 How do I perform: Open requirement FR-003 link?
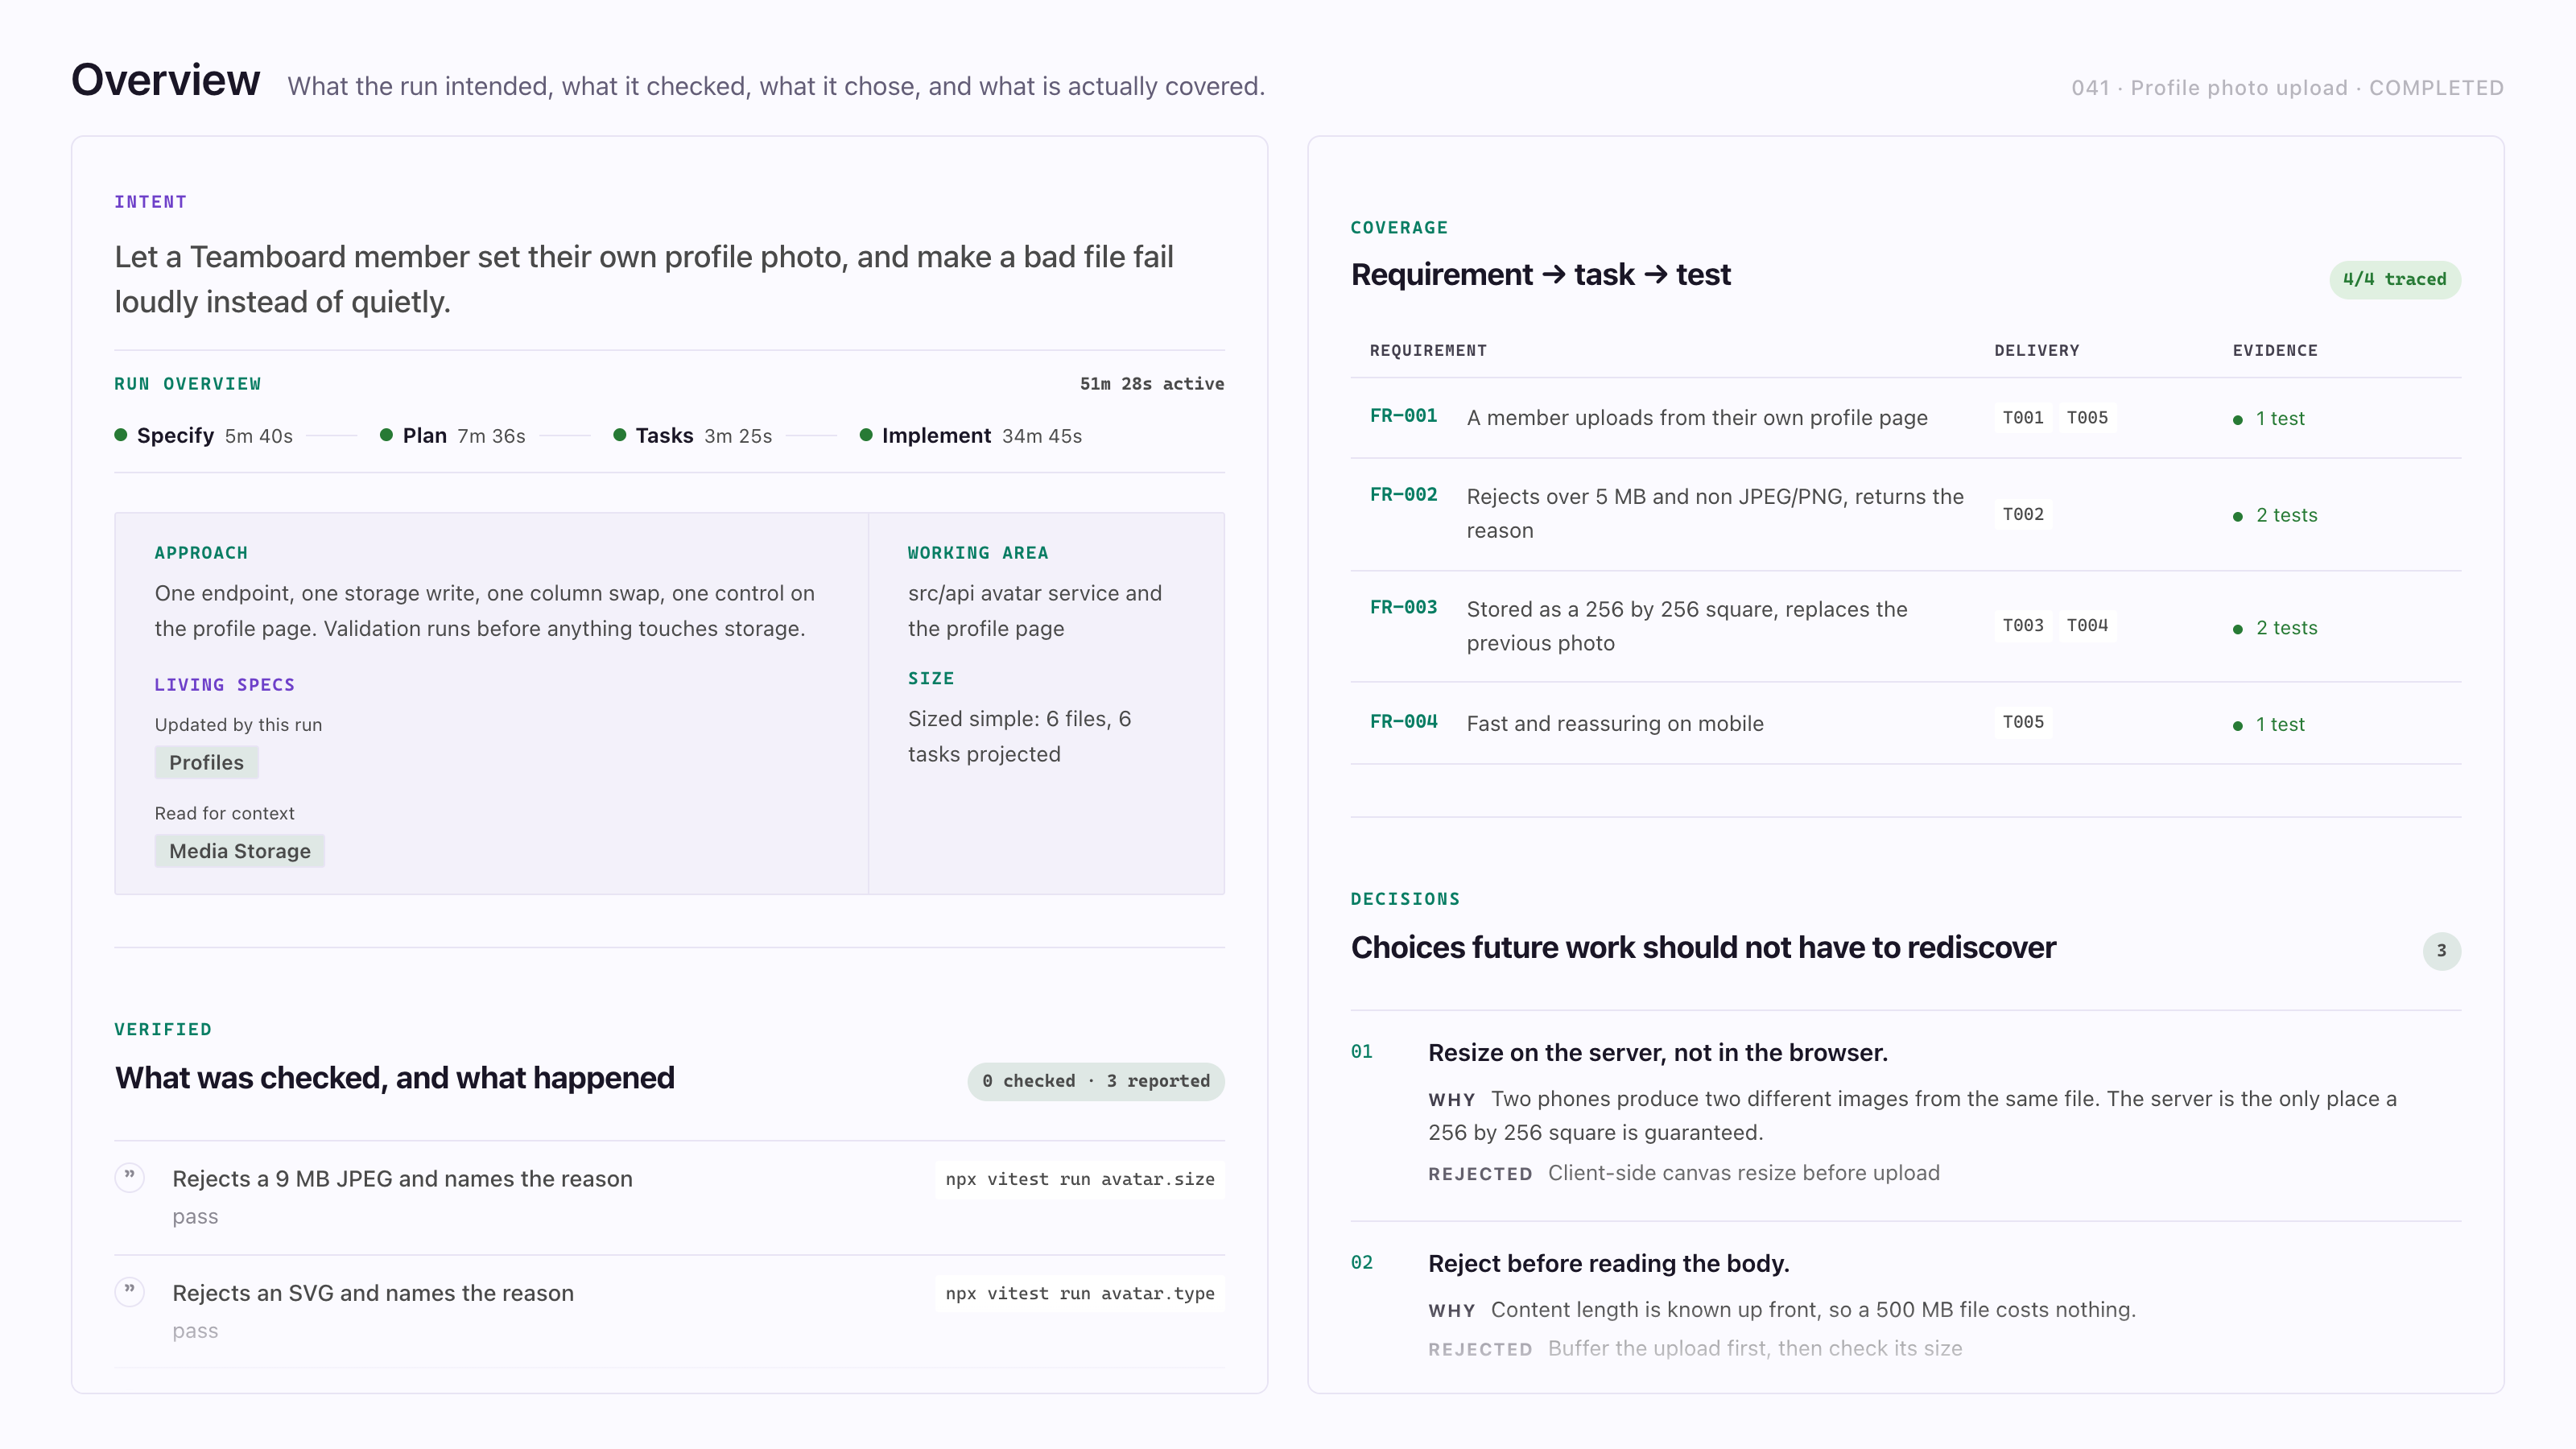pos(1403,608)
